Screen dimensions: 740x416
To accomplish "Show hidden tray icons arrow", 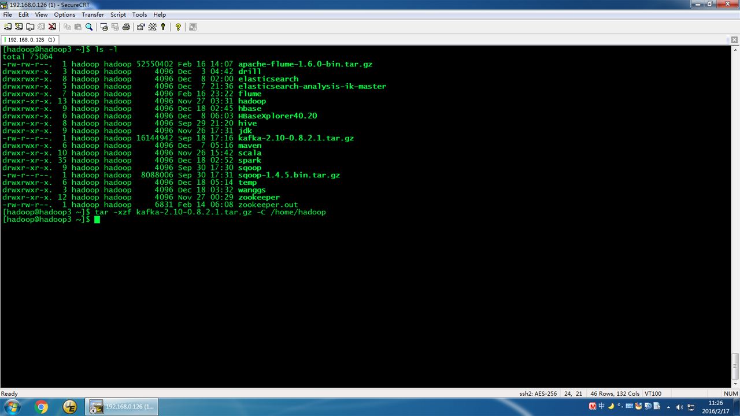I will [x=669, y=407].
